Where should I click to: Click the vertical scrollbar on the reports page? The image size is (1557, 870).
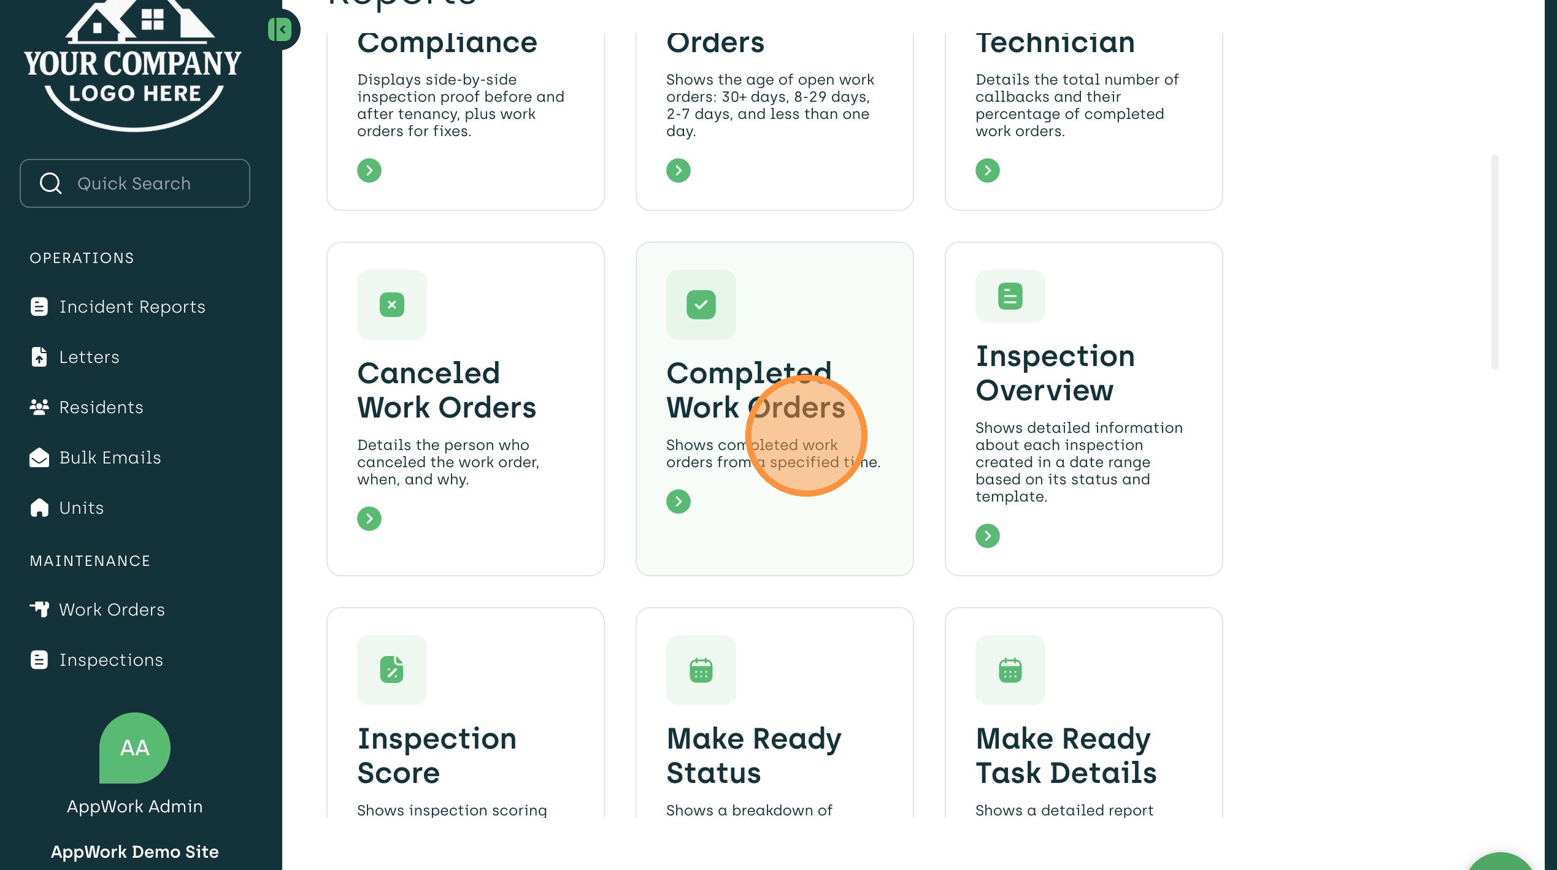click(1494, 262)
